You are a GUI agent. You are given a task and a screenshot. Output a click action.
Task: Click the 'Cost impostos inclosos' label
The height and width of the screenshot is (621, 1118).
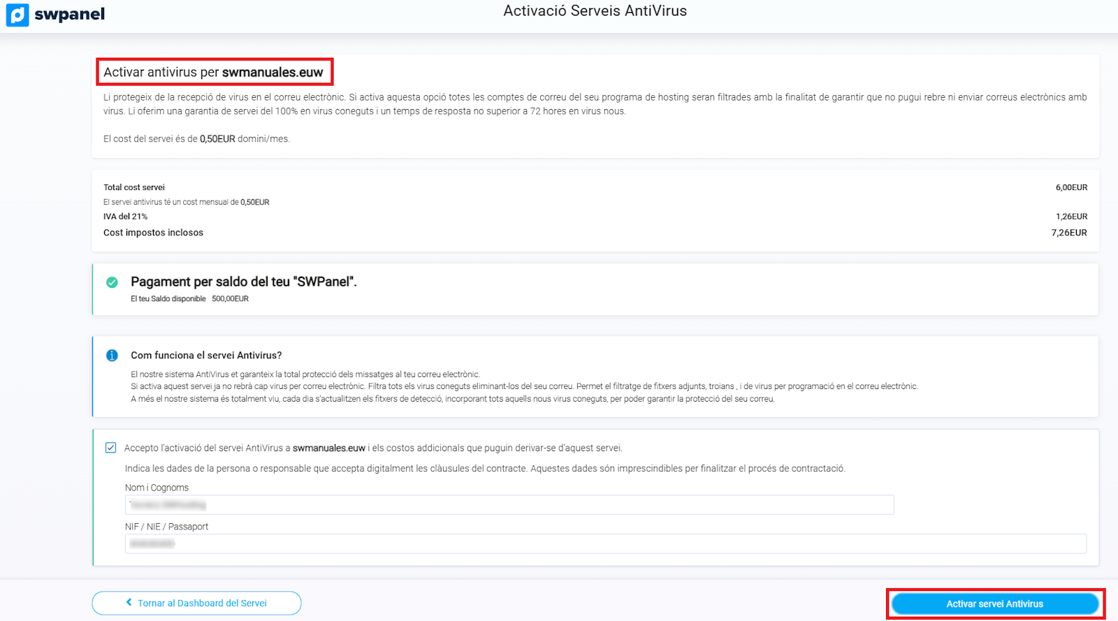pyautogui.click(x=153, y=233)
